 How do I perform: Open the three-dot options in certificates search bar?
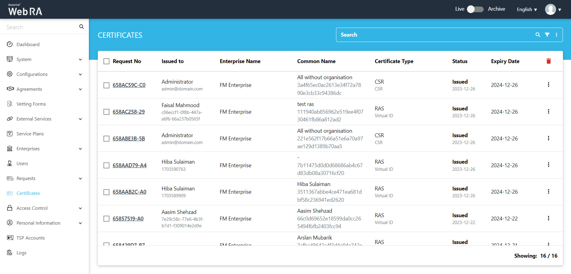pyautogui.click(x=556, y=35)
